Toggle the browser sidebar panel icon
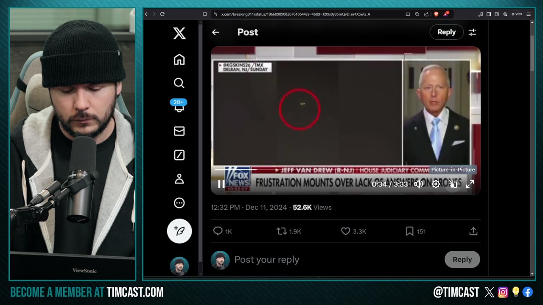Image resolution: width=543 pixels, height=305 pixels. coord(489,14)
